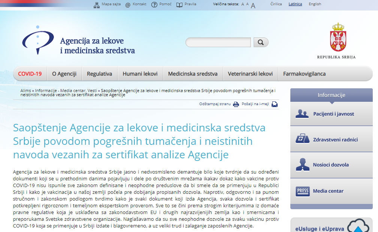Focus the site search input field
The image size is (378, 232).
click(x=218, y=42)
